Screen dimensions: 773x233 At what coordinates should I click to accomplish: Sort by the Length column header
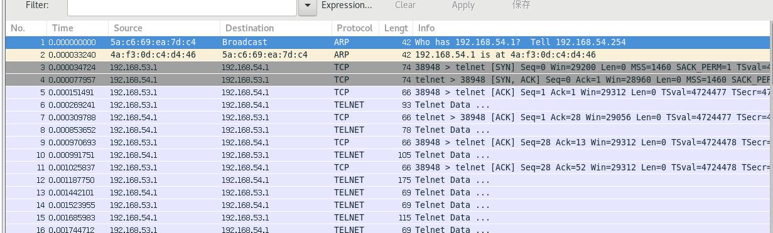point(396,28)
